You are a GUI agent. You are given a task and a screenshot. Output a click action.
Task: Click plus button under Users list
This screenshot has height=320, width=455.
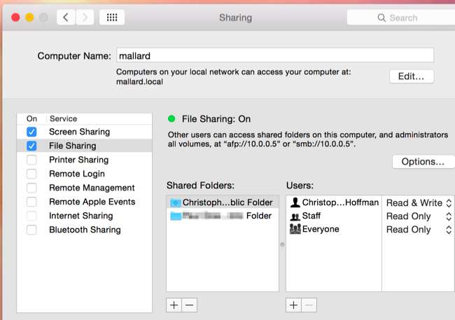point(294,305)
